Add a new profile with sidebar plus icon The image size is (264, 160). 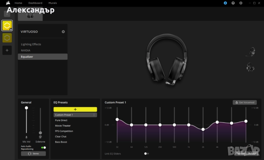click(7, 50)
